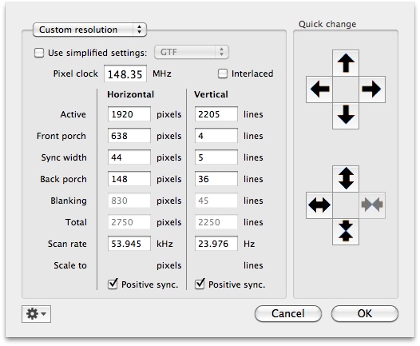Confirm settings with the OK button
The width and height of the screenshot is (420, 346).
tap(365, 313)
